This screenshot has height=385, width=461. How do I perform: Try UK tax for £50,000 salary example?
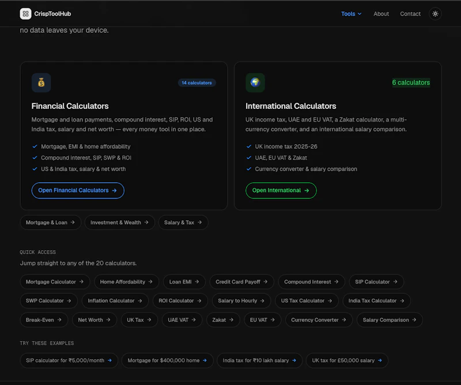[x=347, y=360]
